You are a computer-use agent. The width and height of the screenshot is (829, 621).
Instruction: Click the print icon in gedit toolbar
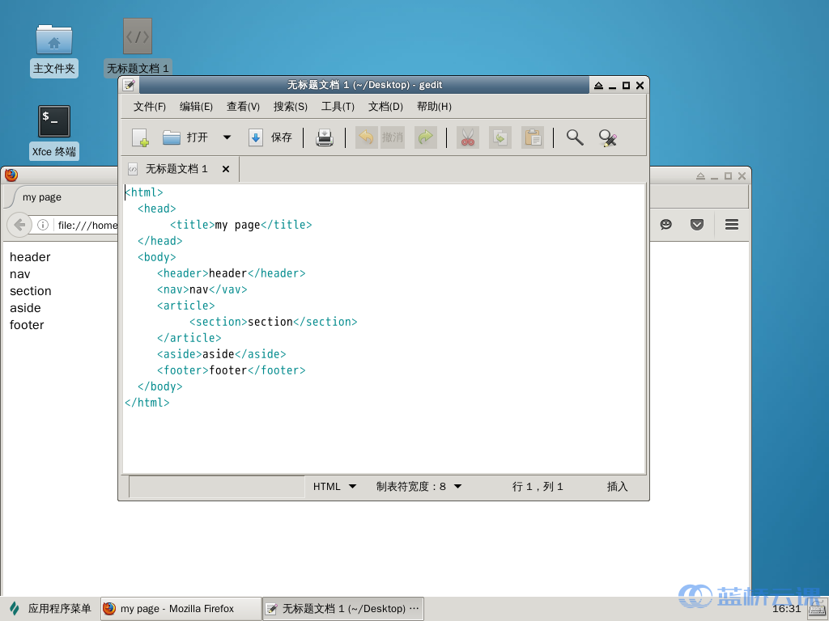point(325,137)
